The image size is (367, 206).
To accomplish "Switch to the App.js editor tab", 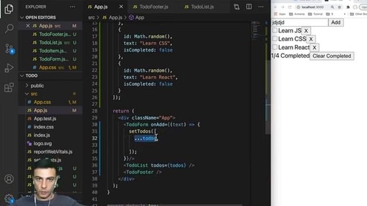I will pyautogui.click(x=101, y=7).
